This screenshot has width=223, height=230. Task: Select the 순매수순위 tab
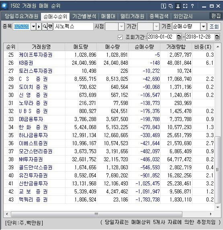click(55, 16)
